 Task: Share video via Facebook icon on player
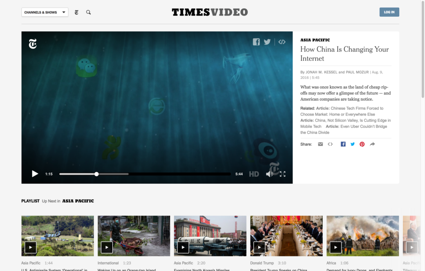point(256,42)
